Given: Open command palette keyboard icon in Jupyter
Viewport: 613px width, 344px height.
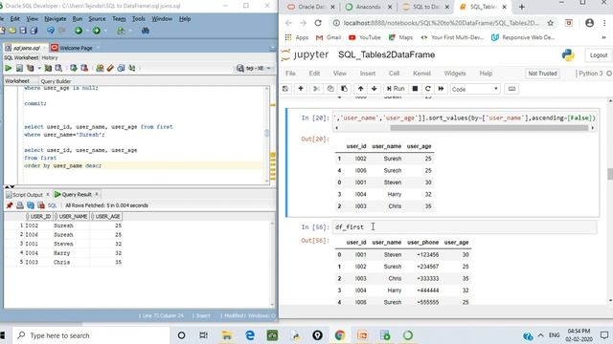Looking at the screenshot, I should [x=511, y=89].
